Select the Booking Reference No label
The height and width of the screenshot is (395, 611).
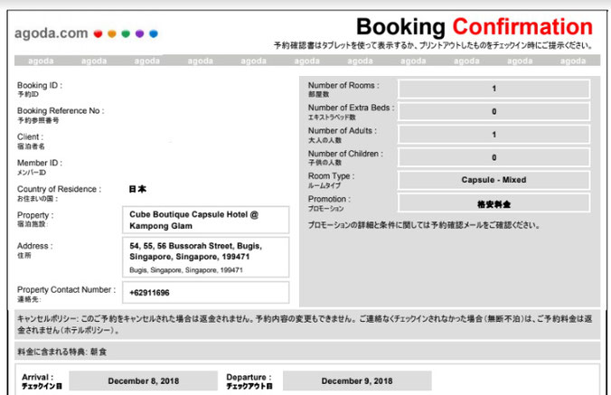(61, 110)
